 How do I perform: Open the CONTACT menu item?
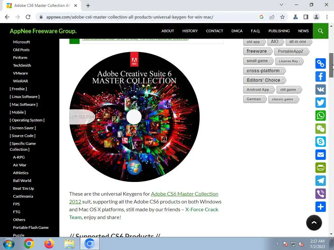coord(215,31)
